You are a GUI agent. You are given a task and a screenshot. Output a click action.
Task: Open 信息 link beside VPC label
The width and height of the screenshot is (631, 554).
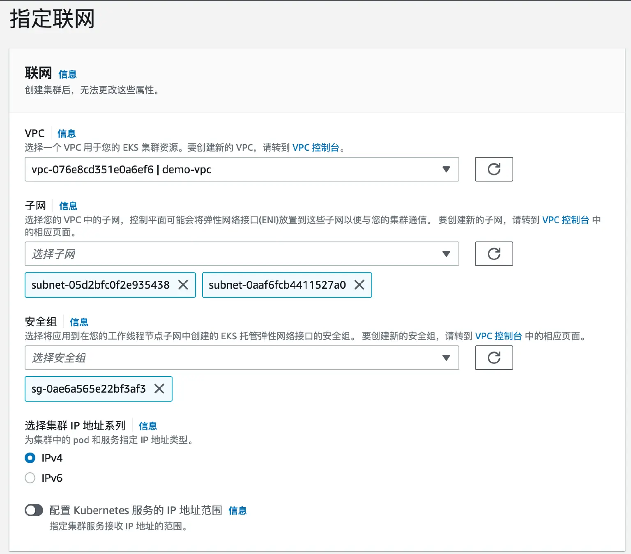(67, 133)
